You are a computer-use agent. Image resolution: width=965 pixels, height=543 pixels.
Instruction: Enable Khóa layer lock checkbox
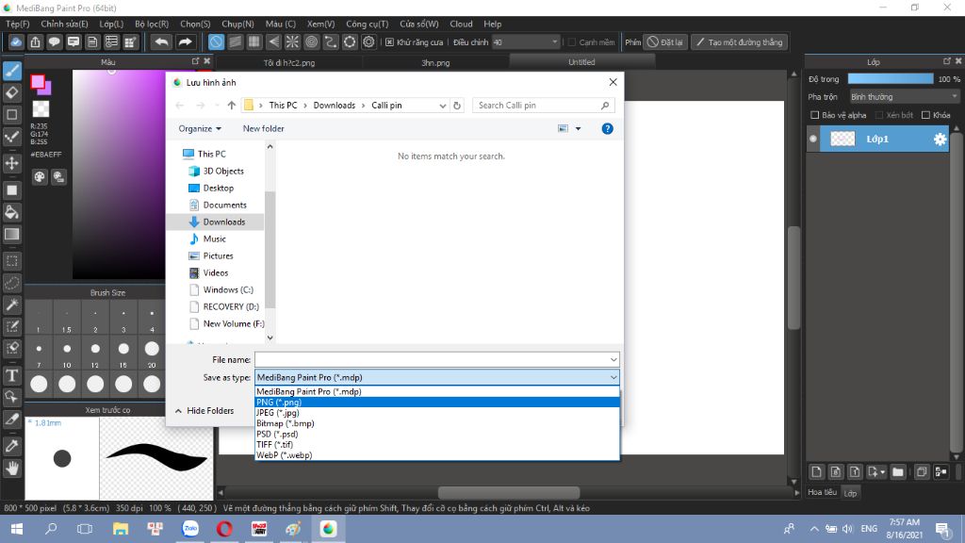[x=925, y=115]
